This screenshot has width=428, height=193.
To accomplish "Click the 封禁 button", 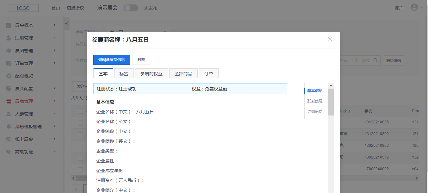I will (x=141, y=59).
